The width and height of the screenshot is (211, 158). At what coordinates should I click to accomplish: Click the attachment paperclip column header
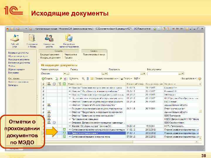(x=43, y=84)
